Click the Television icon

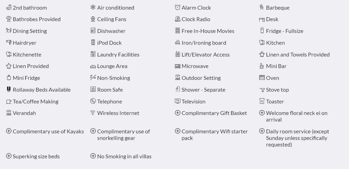tap(178, 101)
